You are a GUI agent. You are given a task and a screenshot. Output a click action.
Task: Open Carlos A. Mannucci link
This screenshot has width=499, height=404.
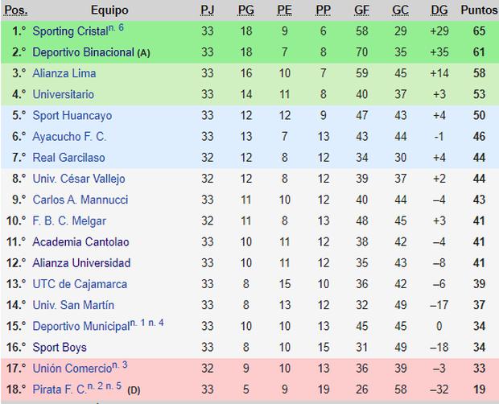80,200
